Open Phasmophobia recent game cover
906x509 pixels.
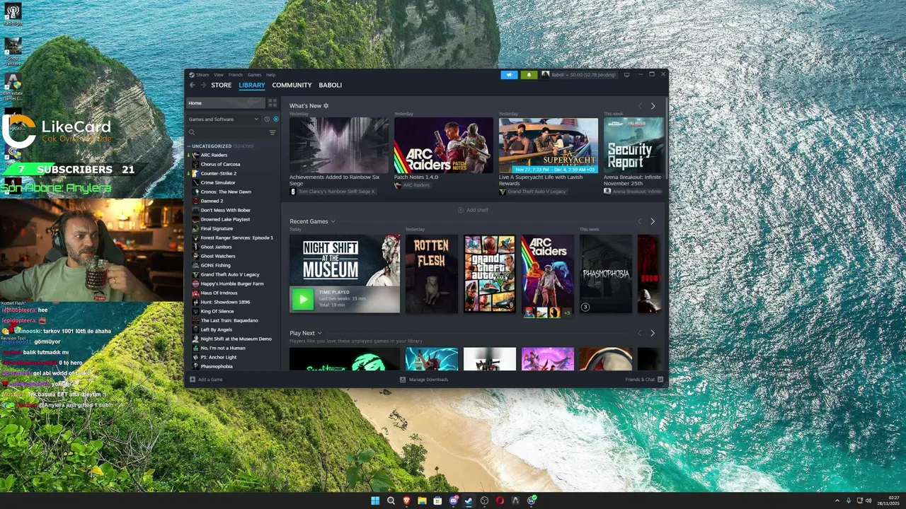click(x=606, y=274)
